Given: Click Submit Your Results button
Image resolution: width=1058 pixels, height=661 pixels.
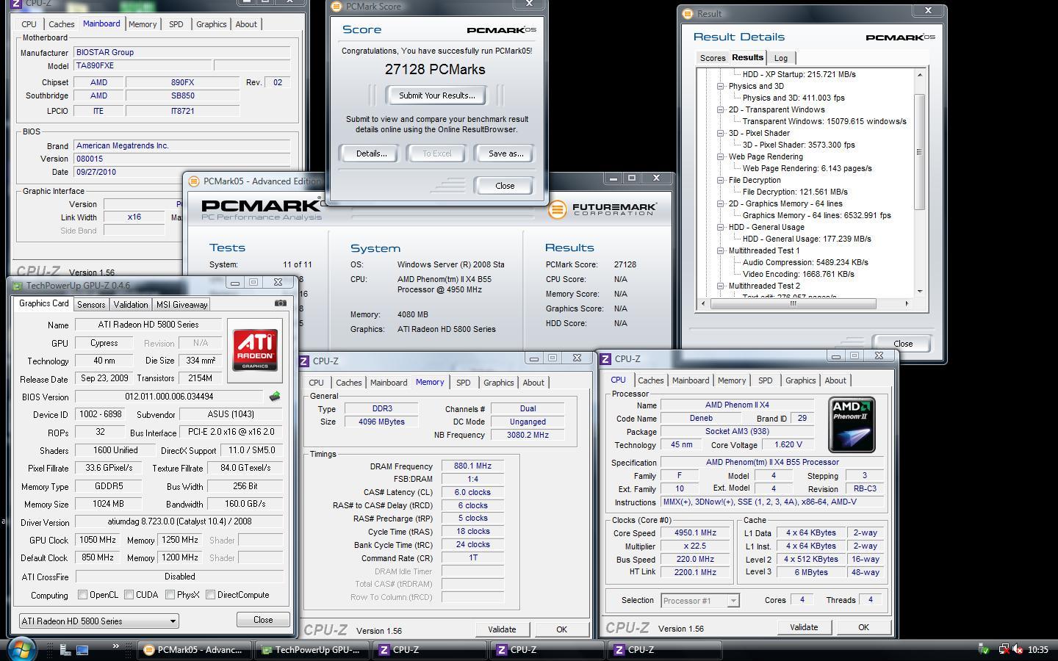Looking at the screenshot, I should click(x=437, y=95).
